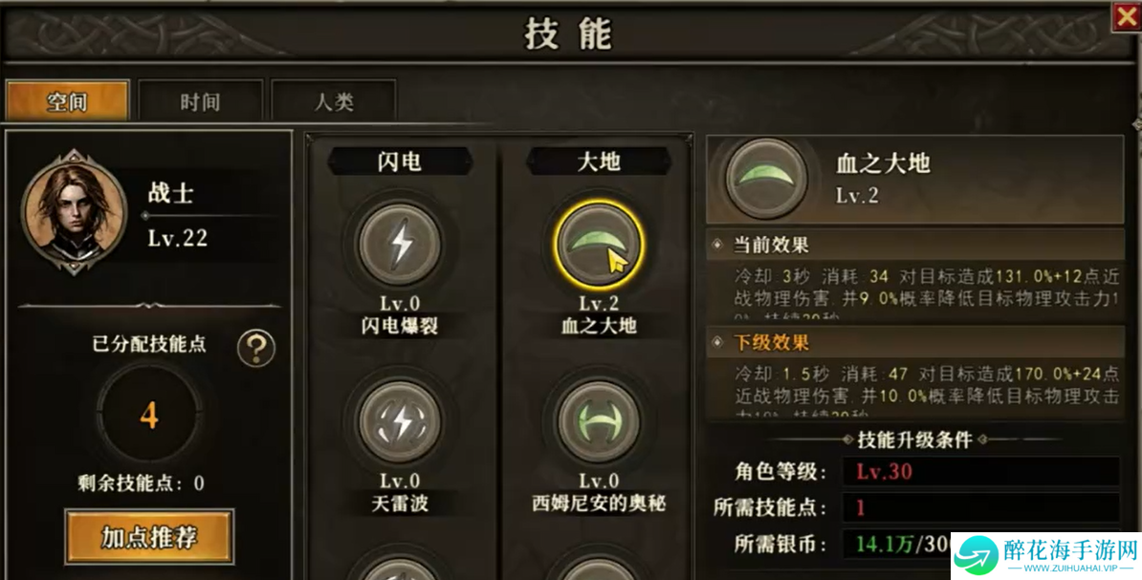1142x580 pixels.
Task: Pick the 西姆尼安的奥秘 skill icon
Action: 599,422
